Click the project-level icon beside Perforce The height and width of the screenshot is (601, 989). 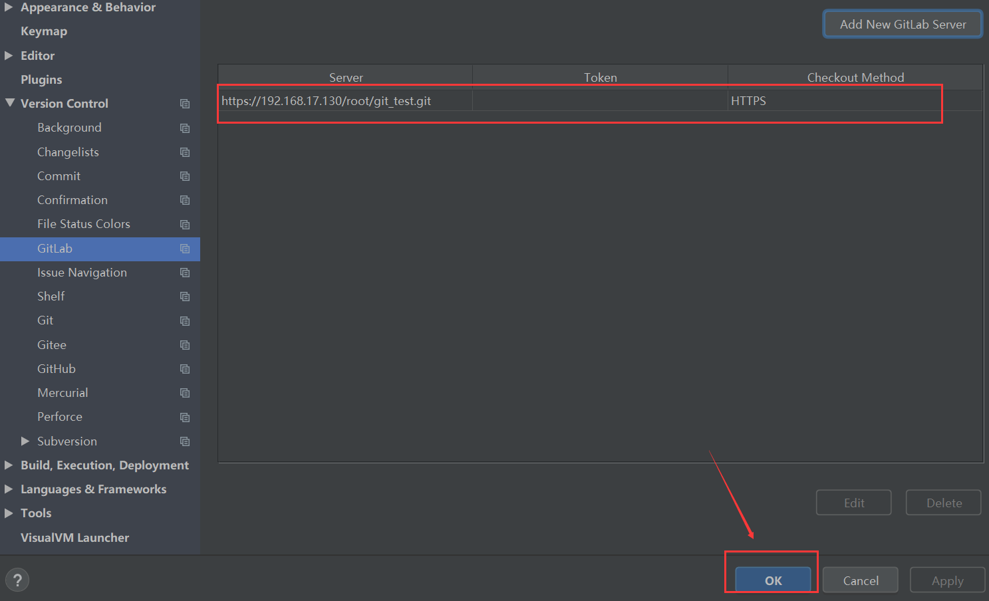point(185,418)
